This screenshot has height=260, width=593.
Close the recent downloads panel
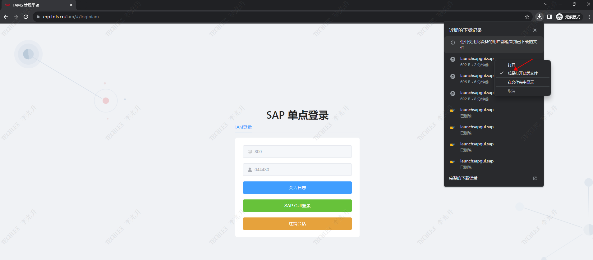pos(535,30)
